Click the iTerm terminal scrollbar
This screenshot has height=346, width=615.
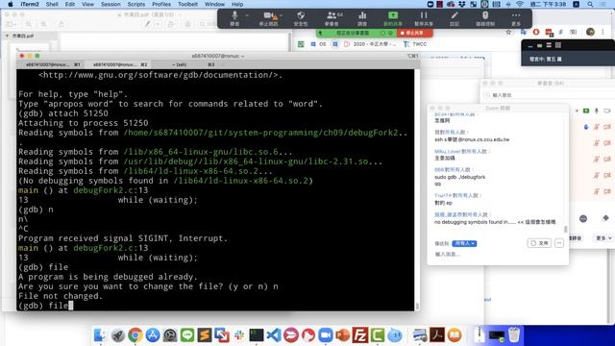tap(417, 306)
